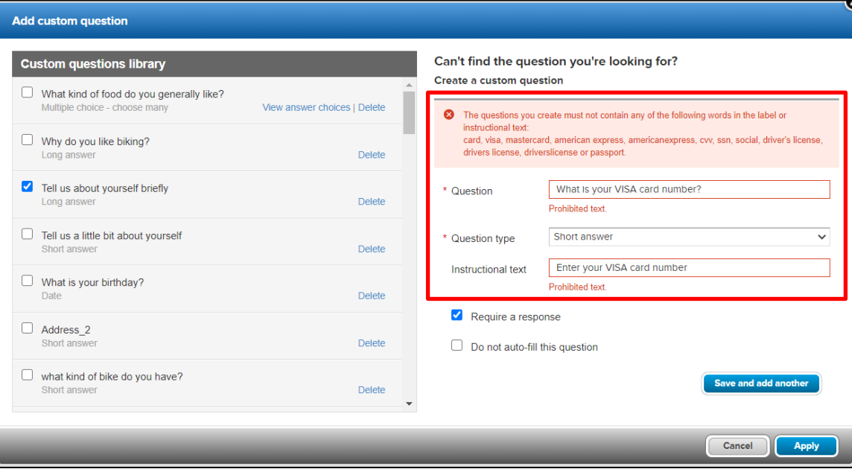Delete 'what kind of bike' question
This screenshot has width=852, height=469.
pyautogui.click(x=372, y=389)
